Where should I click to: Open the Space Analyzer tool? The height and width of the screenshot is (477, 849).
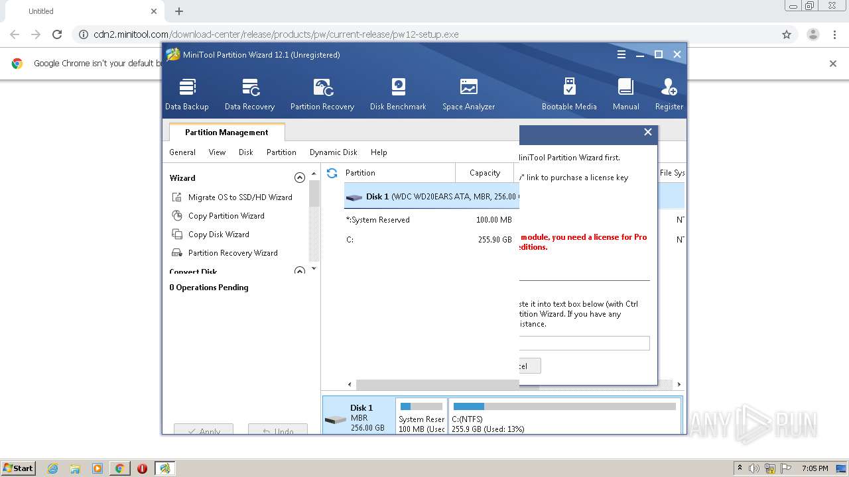[x=468, y=94]
